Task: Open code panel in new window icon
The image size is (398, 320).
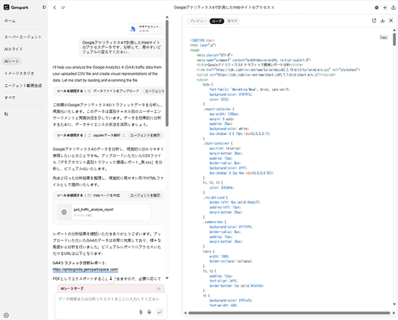Action: click(374, 21)
